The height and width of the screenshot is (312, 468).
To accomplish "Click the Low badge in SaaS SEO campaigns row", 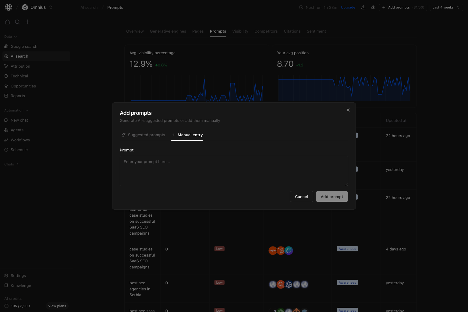I will 219,249.
